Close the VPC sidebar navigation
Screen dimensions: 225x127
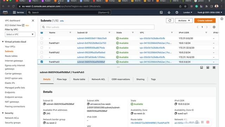click(33, 20)
